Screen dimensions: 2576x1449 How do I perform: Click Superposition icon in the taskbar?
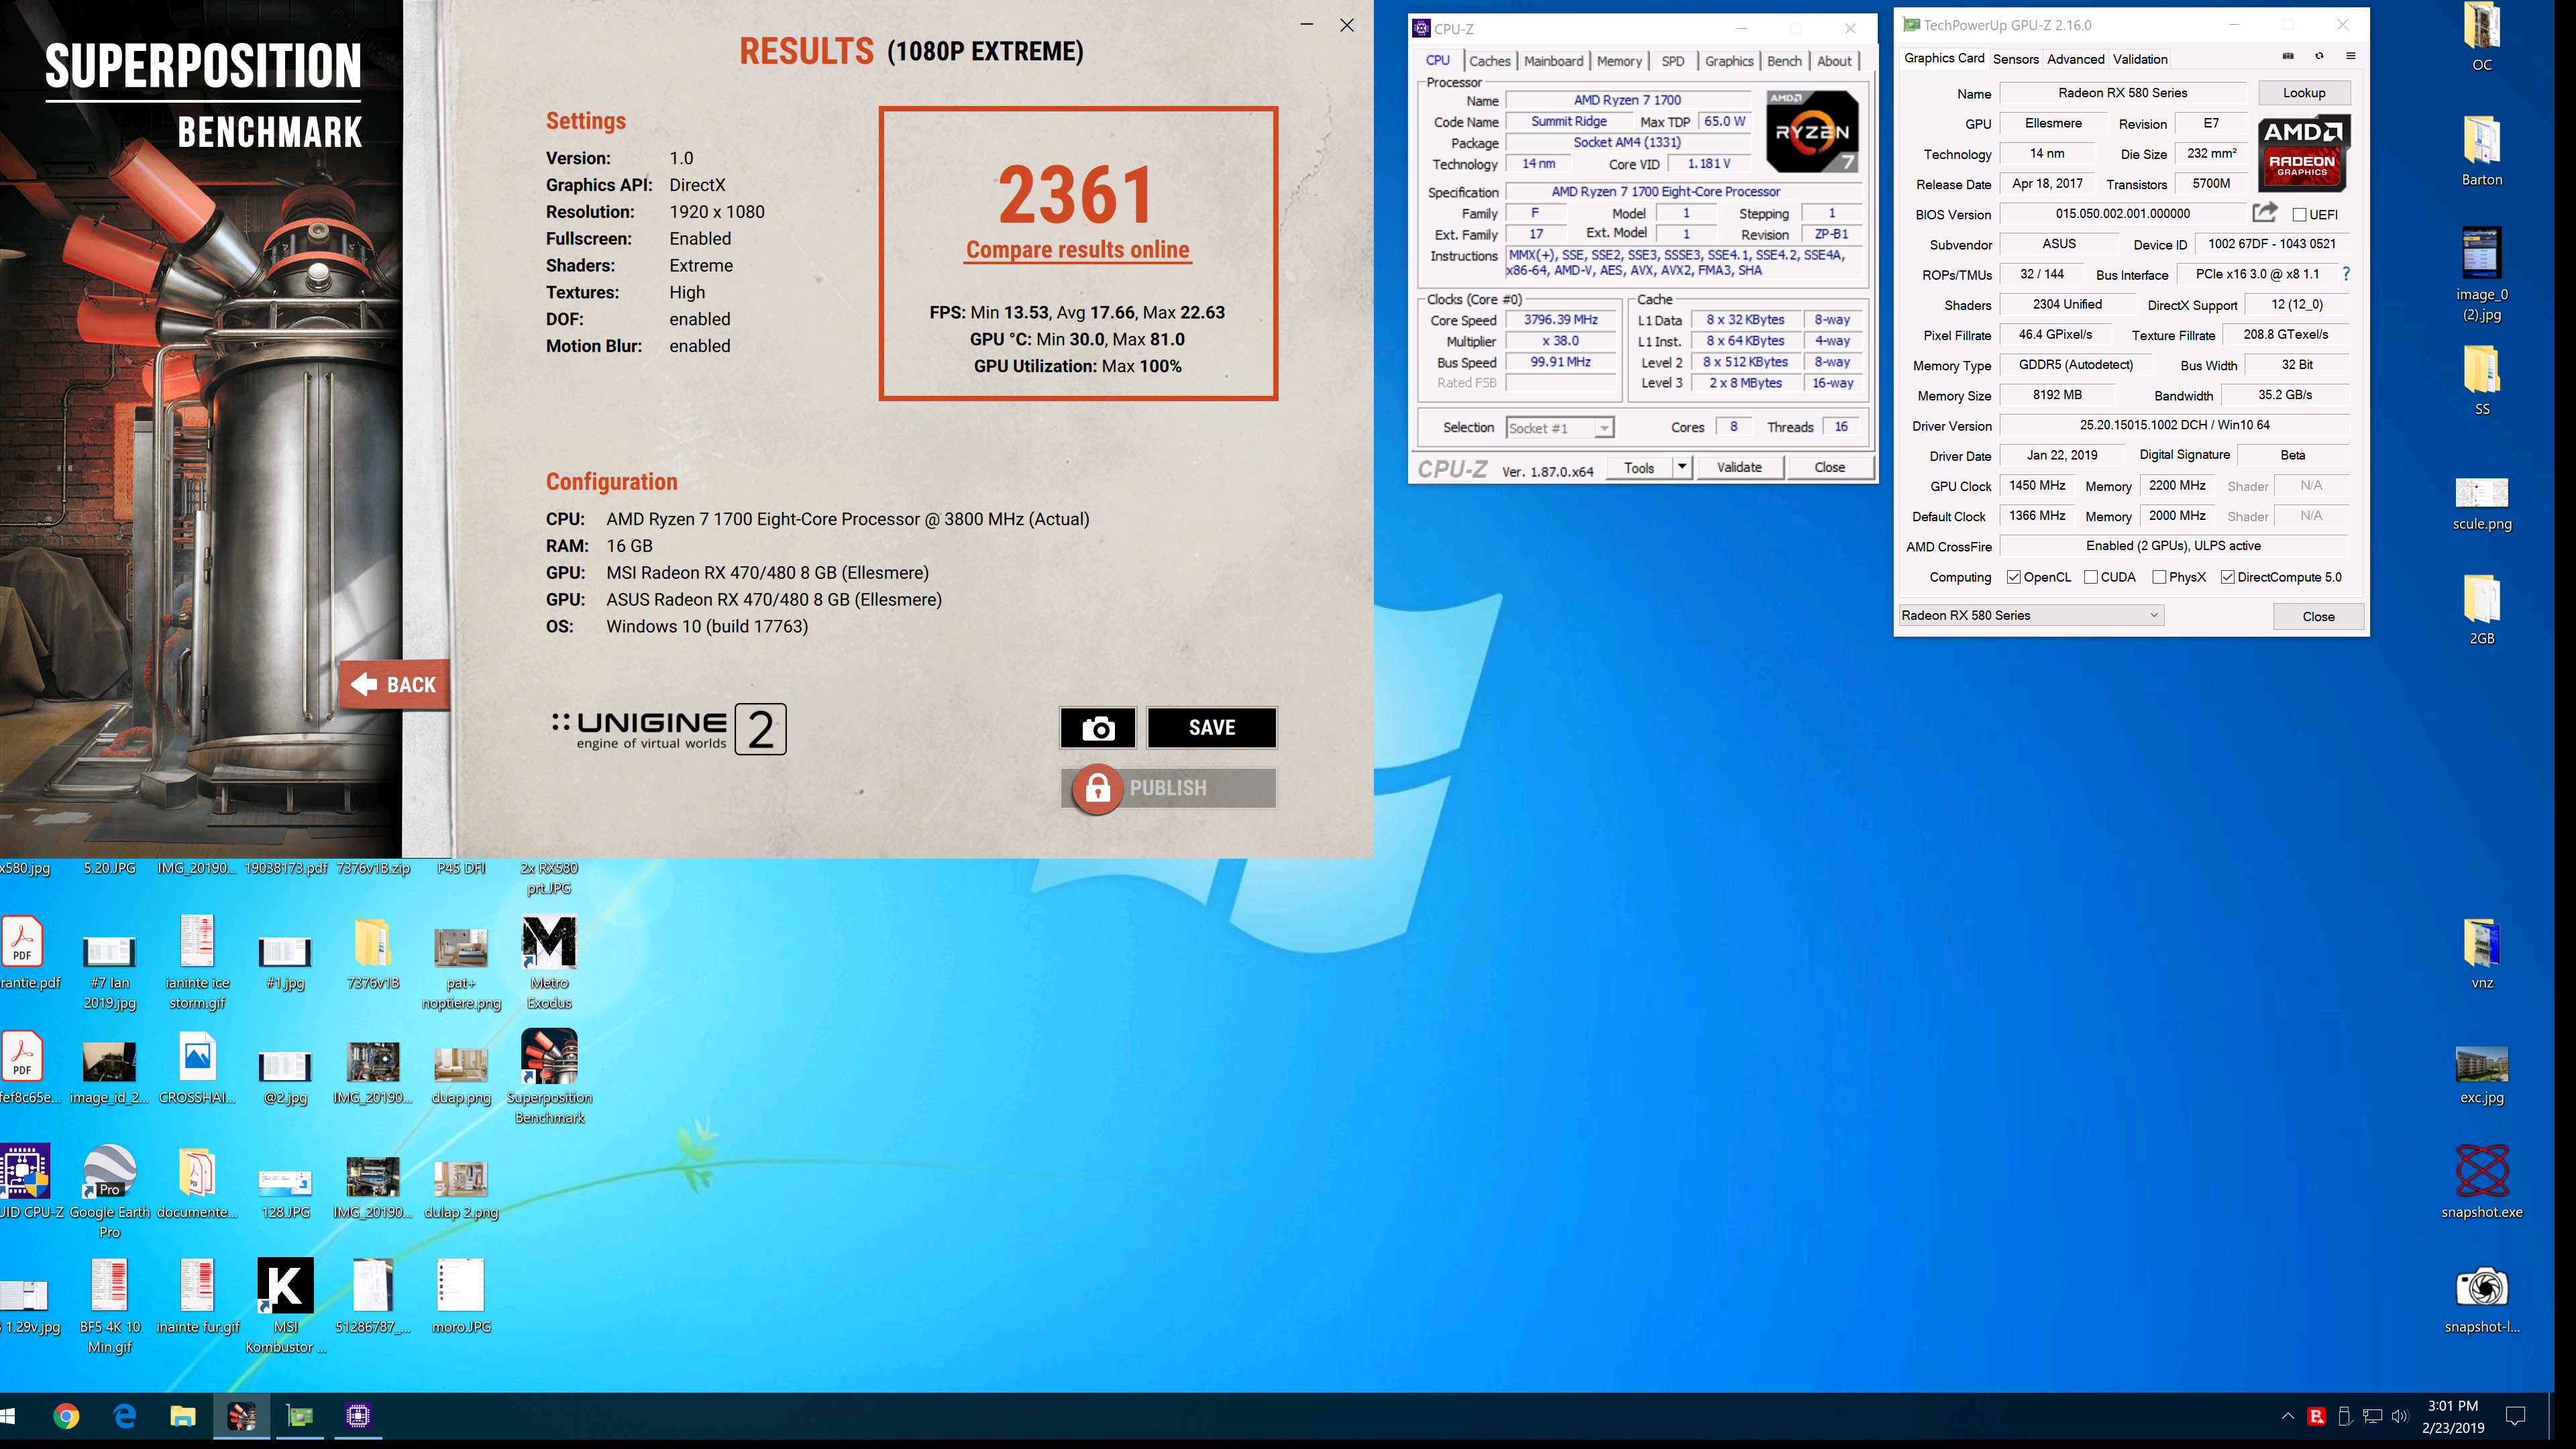click(241, 1416)
